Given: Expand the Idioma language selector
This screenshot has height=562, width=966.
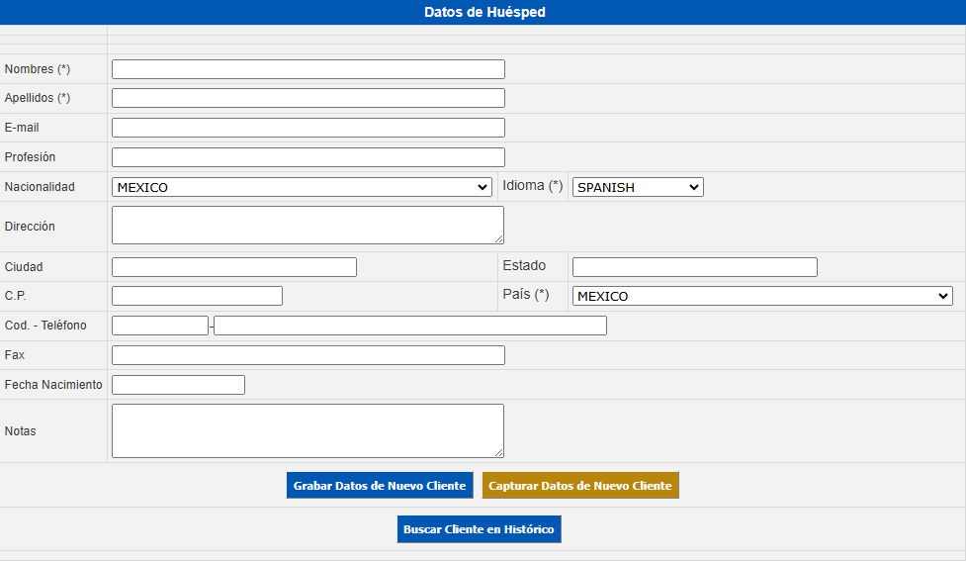Looking at the screenshot, I should [638, 187].
